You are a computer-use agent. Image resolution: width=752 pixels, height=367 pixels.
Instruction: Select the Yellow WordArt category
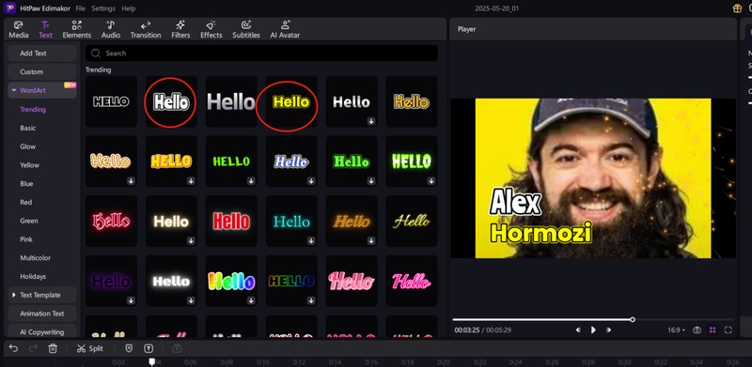click(30, 165)
